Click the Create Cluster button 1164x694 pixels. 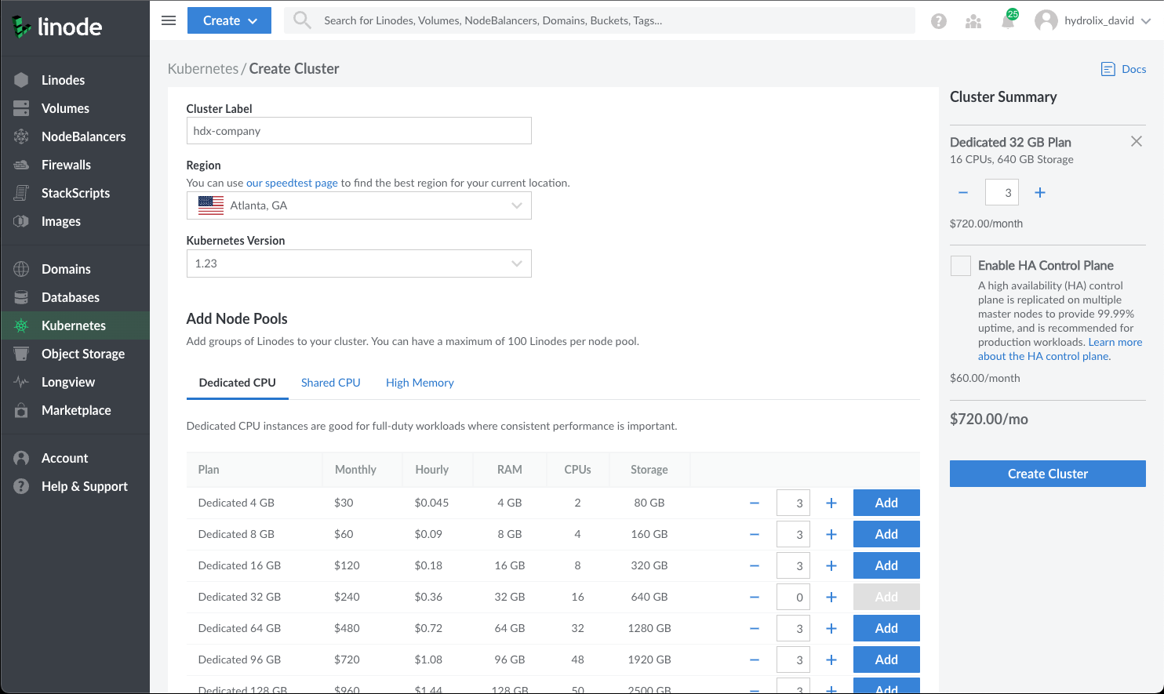coord(1048,474)
